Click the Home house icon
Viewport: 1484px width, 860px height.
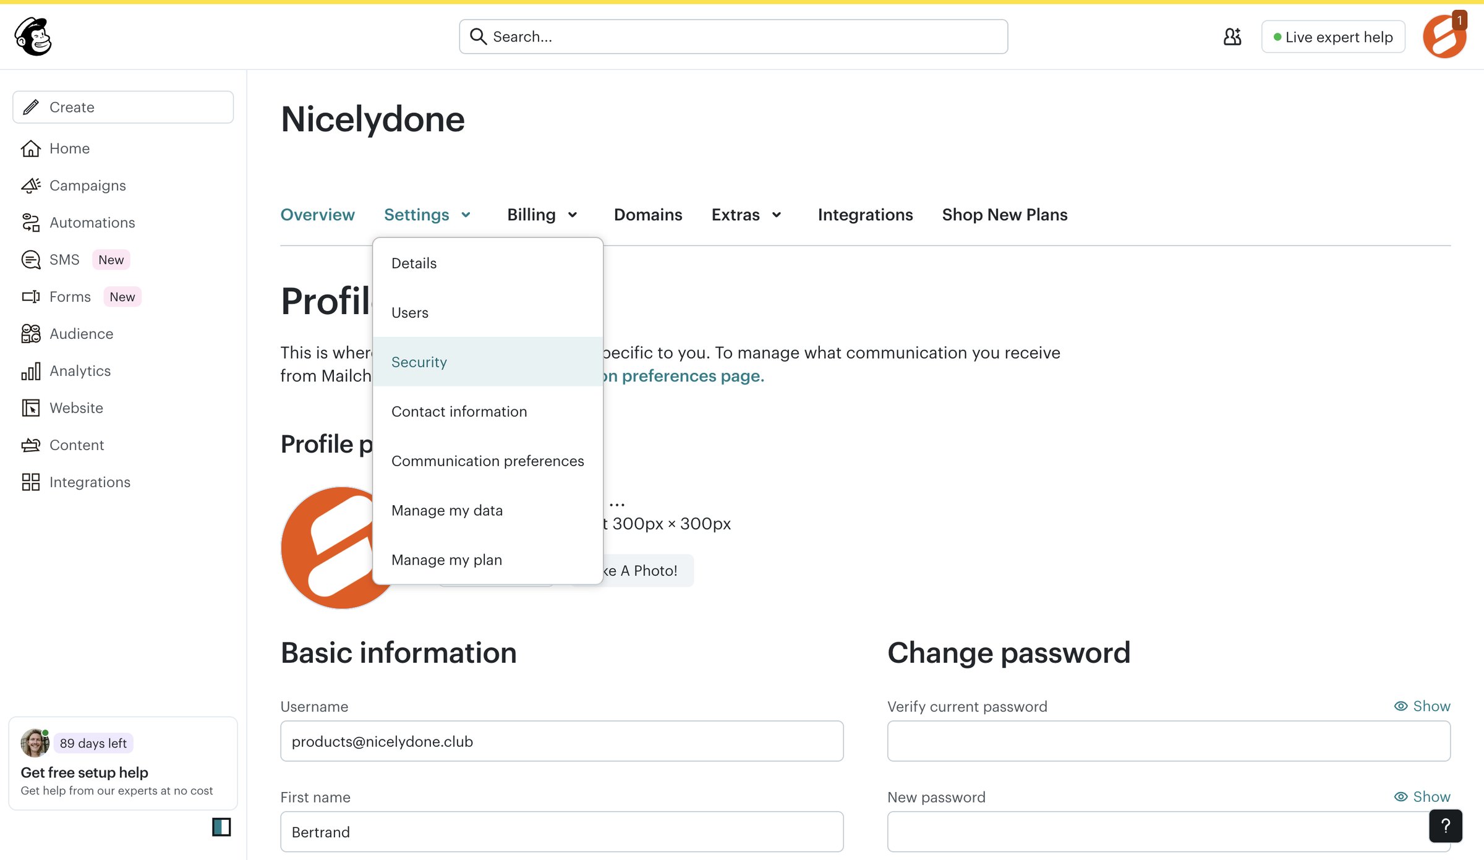[31, 148]
